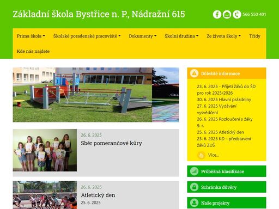Click thumbnail of children holding certificates

pyautogui.click(x=45, y=150)
